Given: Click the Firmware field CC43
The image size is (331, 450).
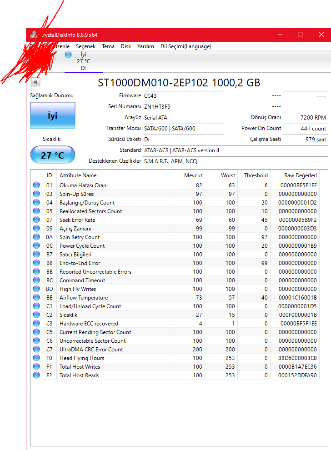Looking at the screenshot, I should [183, 95].
